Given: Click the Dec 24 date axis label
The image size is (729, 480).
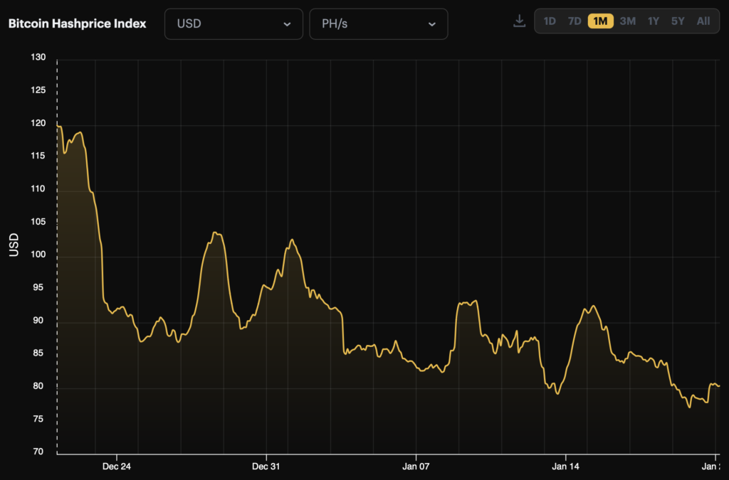Looking at the screenshot, I should point(116,466).
